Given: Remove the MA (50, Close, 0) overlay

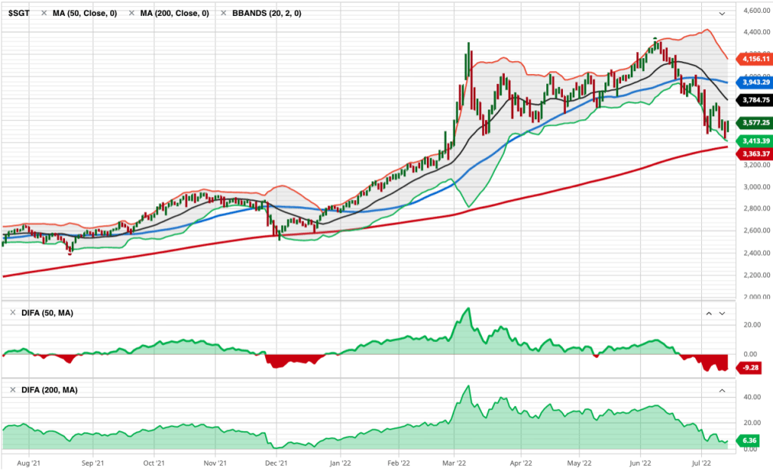Looking at the screenshot, I should [43, 14].
